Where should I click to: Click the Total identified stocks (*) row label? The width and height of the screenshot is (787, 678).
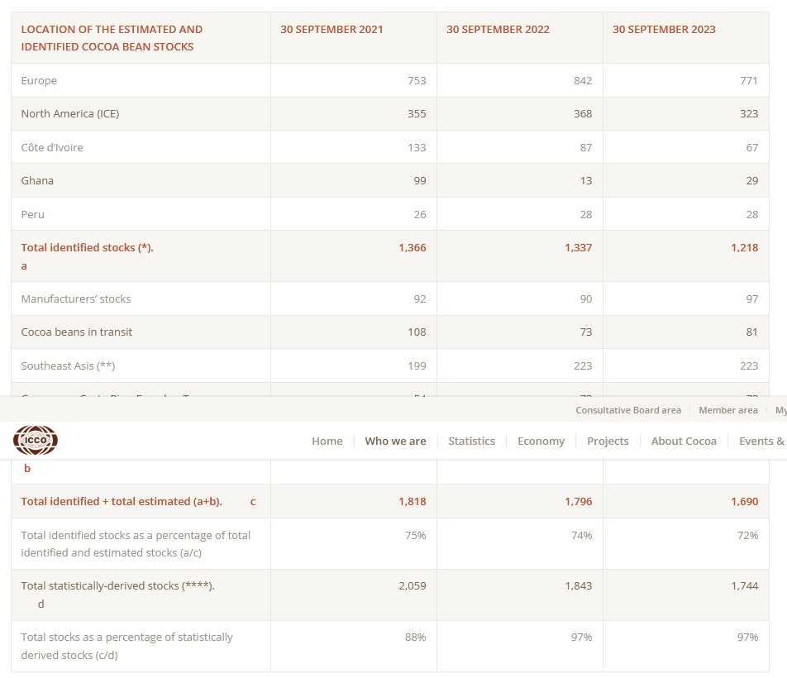click(87, 247)
